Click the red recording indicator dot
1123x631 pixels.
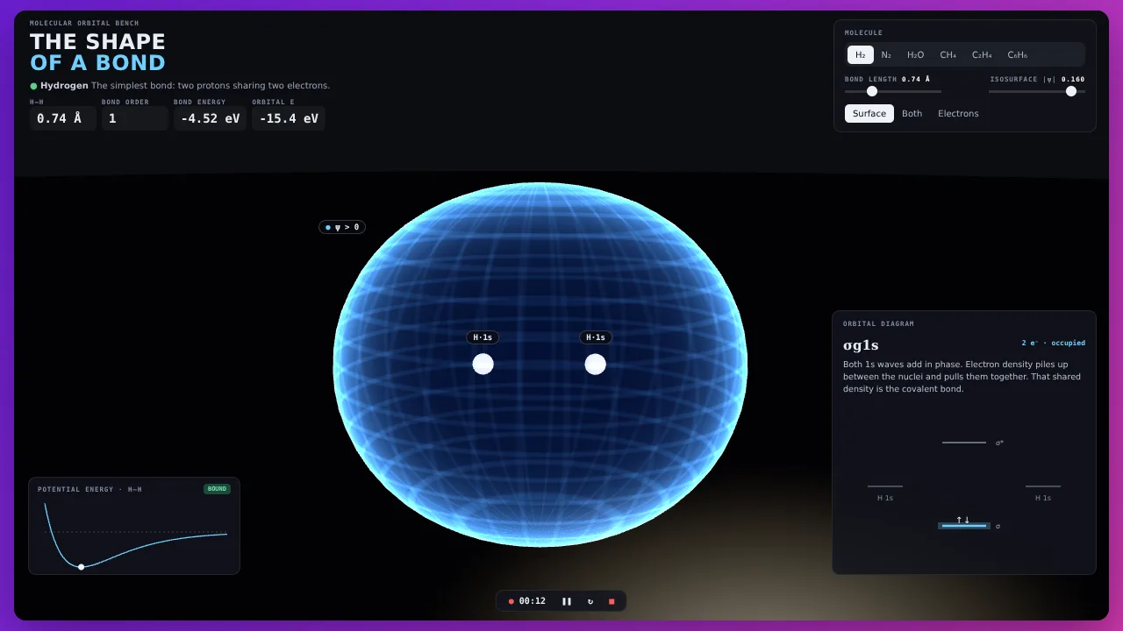(x=511, y=601)
